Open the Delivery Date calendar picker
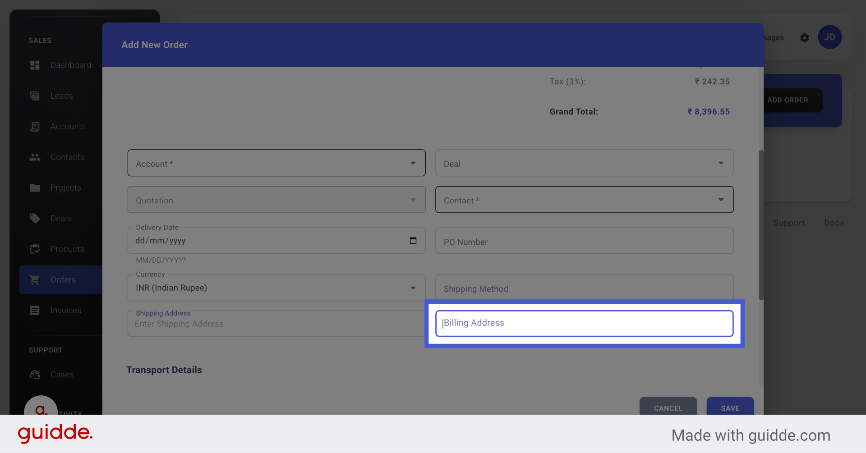This screenshot has height=453, width=866. tap(413, 241)
